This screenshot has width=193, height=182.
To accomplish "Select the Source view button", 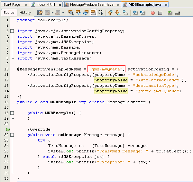I will tap(9, 13).
